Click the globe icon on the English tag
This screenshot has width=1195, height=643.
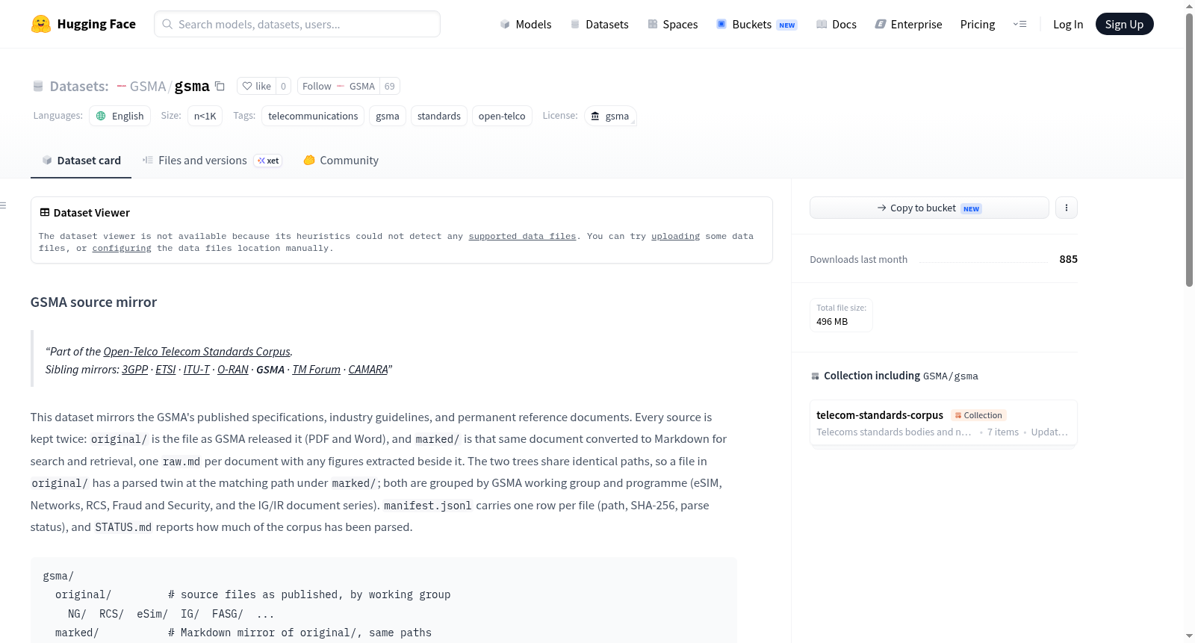(x=101, y=116)
